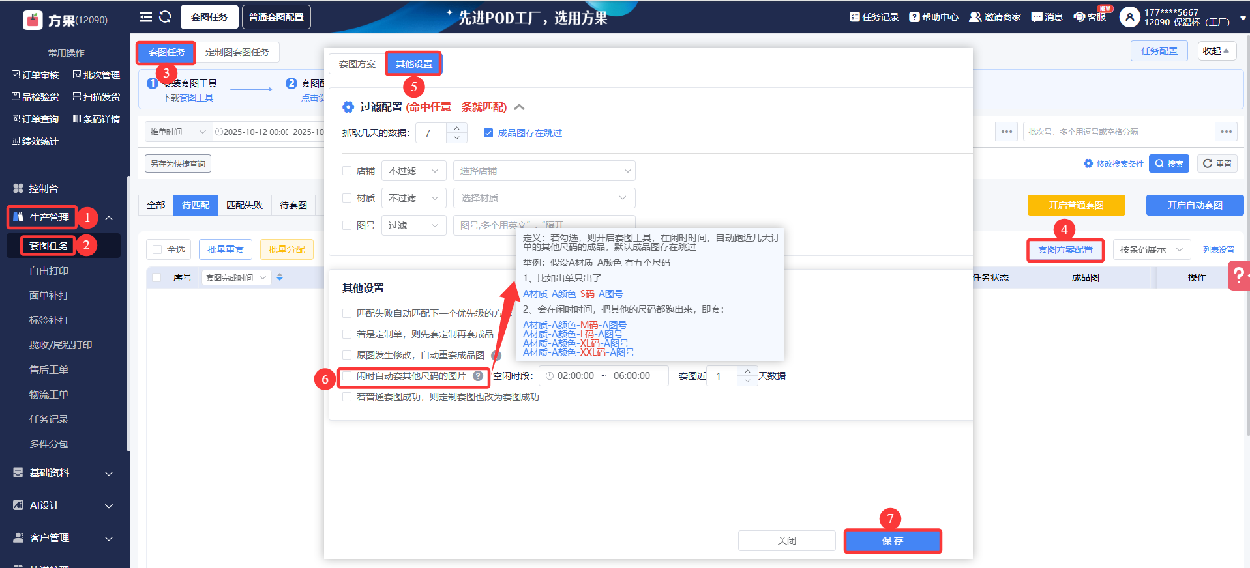The image size is (1250, 568).
Task: Click the sort arrows beside 套图完成时间
Action: click(280, 277)
